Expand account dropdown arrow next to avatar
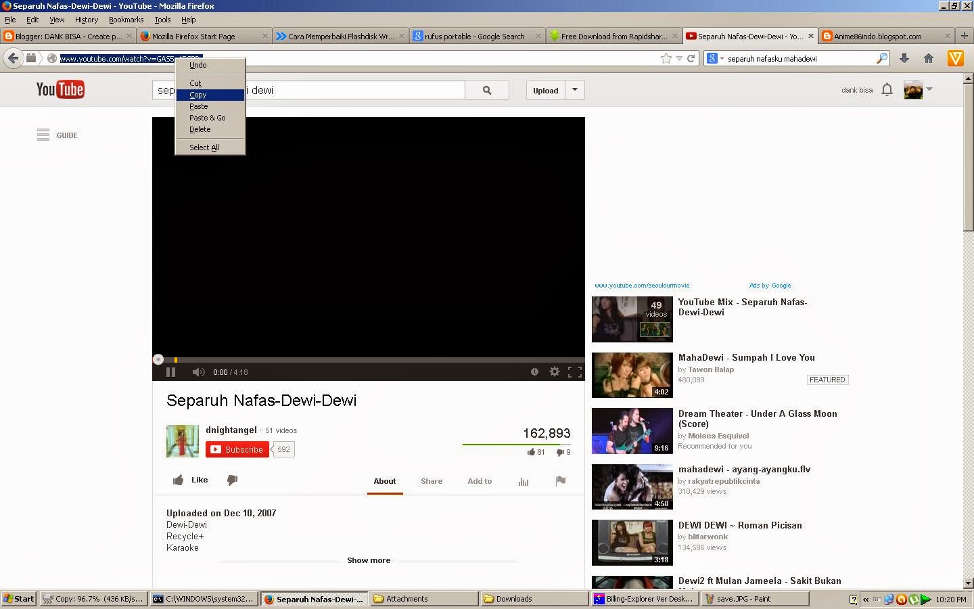This screenshot has width=974, height=609. [x=929, y=89]
